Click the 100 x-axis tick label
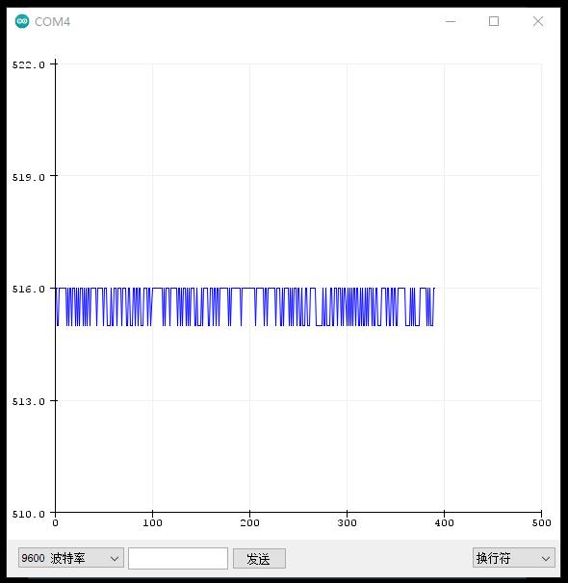Screen dimensions: 568x583 pyautogui.click(x=152, y=523)
